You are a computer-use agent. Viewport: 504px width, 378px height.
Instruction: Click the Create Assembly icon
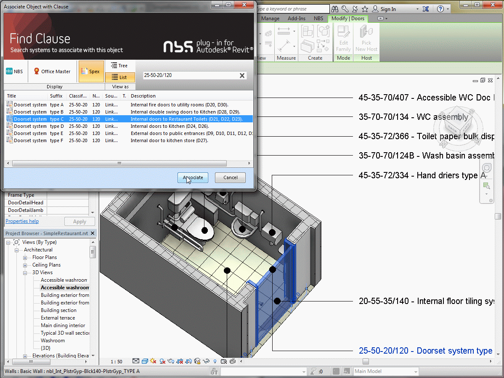click(307, 31)
